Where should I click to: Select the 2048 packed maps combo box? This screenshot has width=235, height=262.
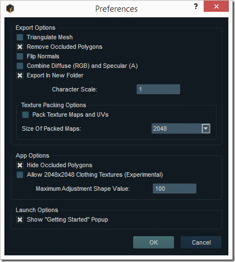point(181,128)
